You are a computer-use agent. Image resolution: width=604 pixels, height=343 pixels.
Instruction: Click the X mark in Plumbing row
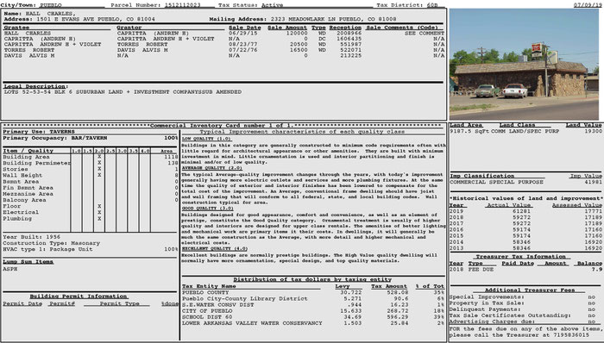pos(99,218)
